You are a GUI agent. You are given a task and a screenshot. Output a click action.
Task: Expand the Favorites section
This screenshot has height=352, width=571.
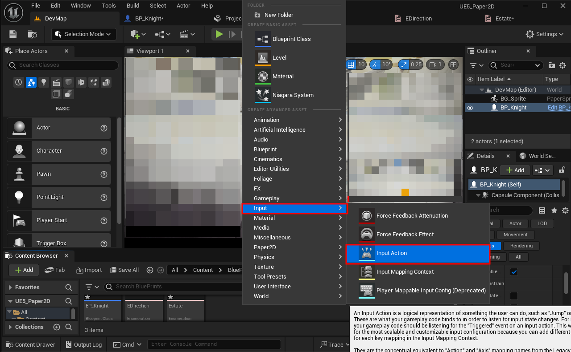(x=11, y=287)
